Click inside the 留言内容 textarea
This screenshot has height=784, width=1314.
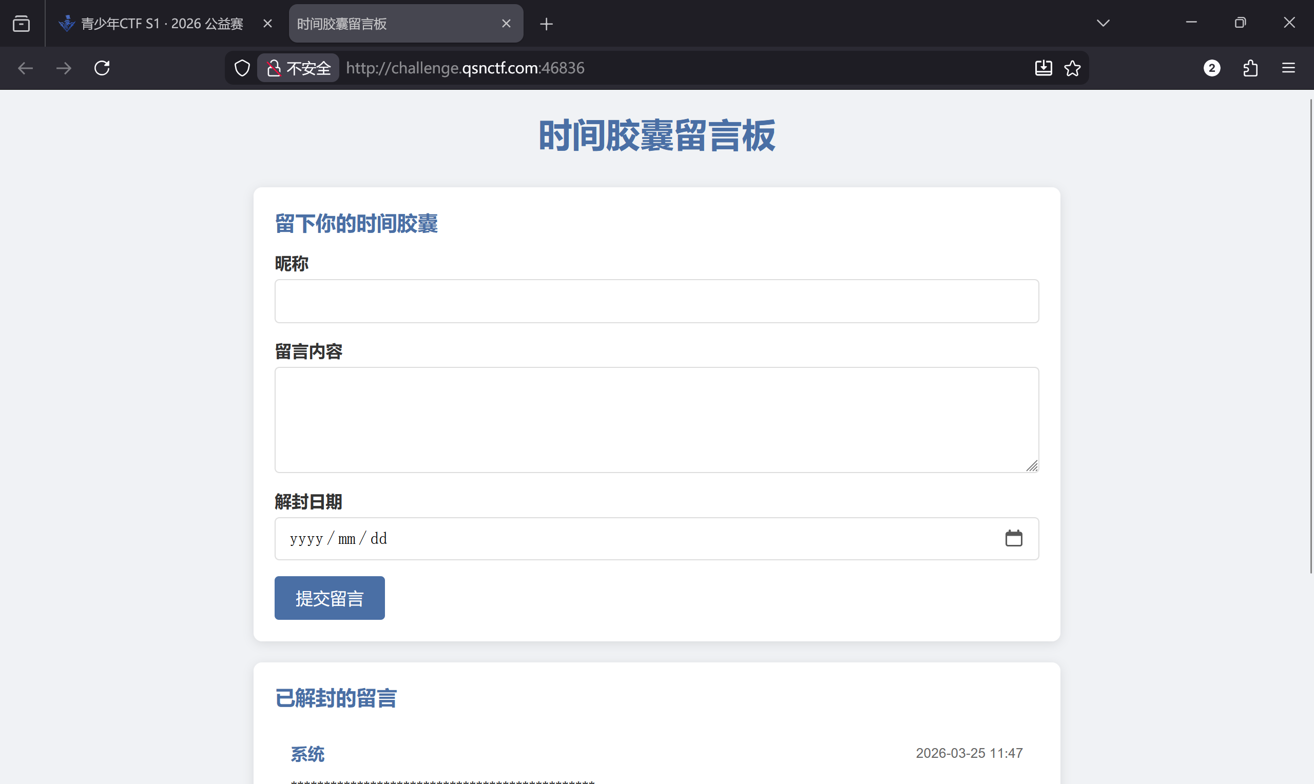coord(656,420)
